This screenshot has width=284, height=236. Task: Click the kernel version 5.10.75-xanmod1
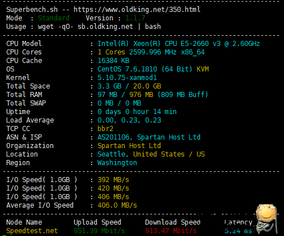[127, 78]
